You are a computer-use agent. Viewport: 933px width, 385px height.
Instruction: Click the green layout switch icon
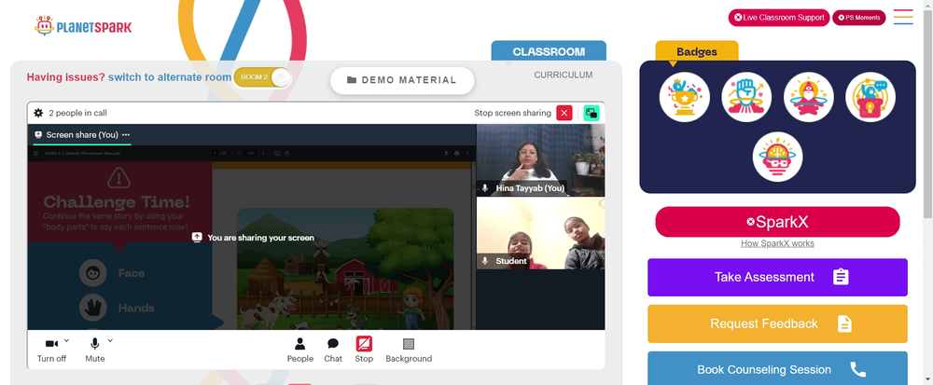click(x=592, y=113)
